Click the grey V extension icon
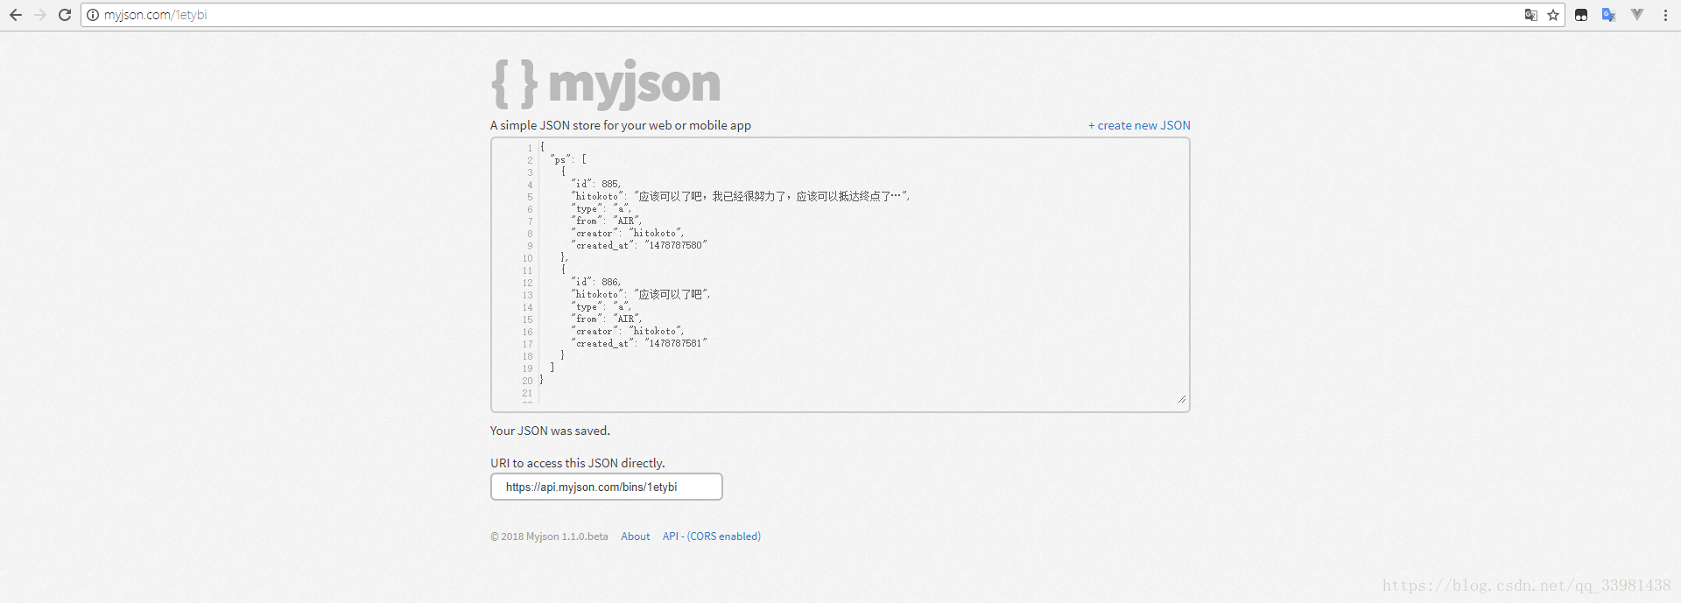The image size is (1681, 603). click(1636, 15)
